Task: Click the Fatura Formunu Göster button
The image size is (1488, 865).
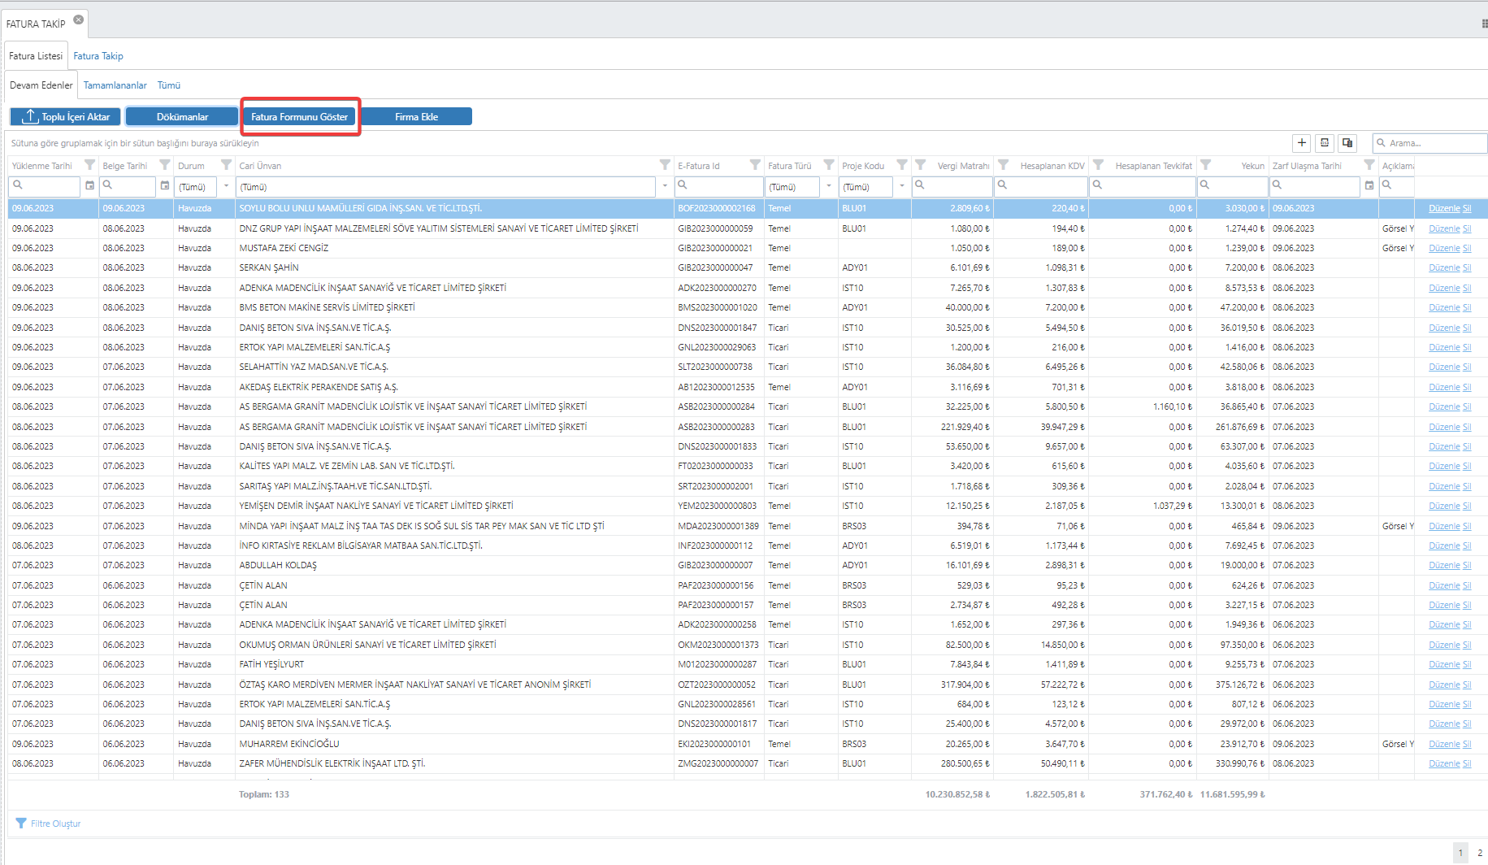Action: click(x=299, y=117)
